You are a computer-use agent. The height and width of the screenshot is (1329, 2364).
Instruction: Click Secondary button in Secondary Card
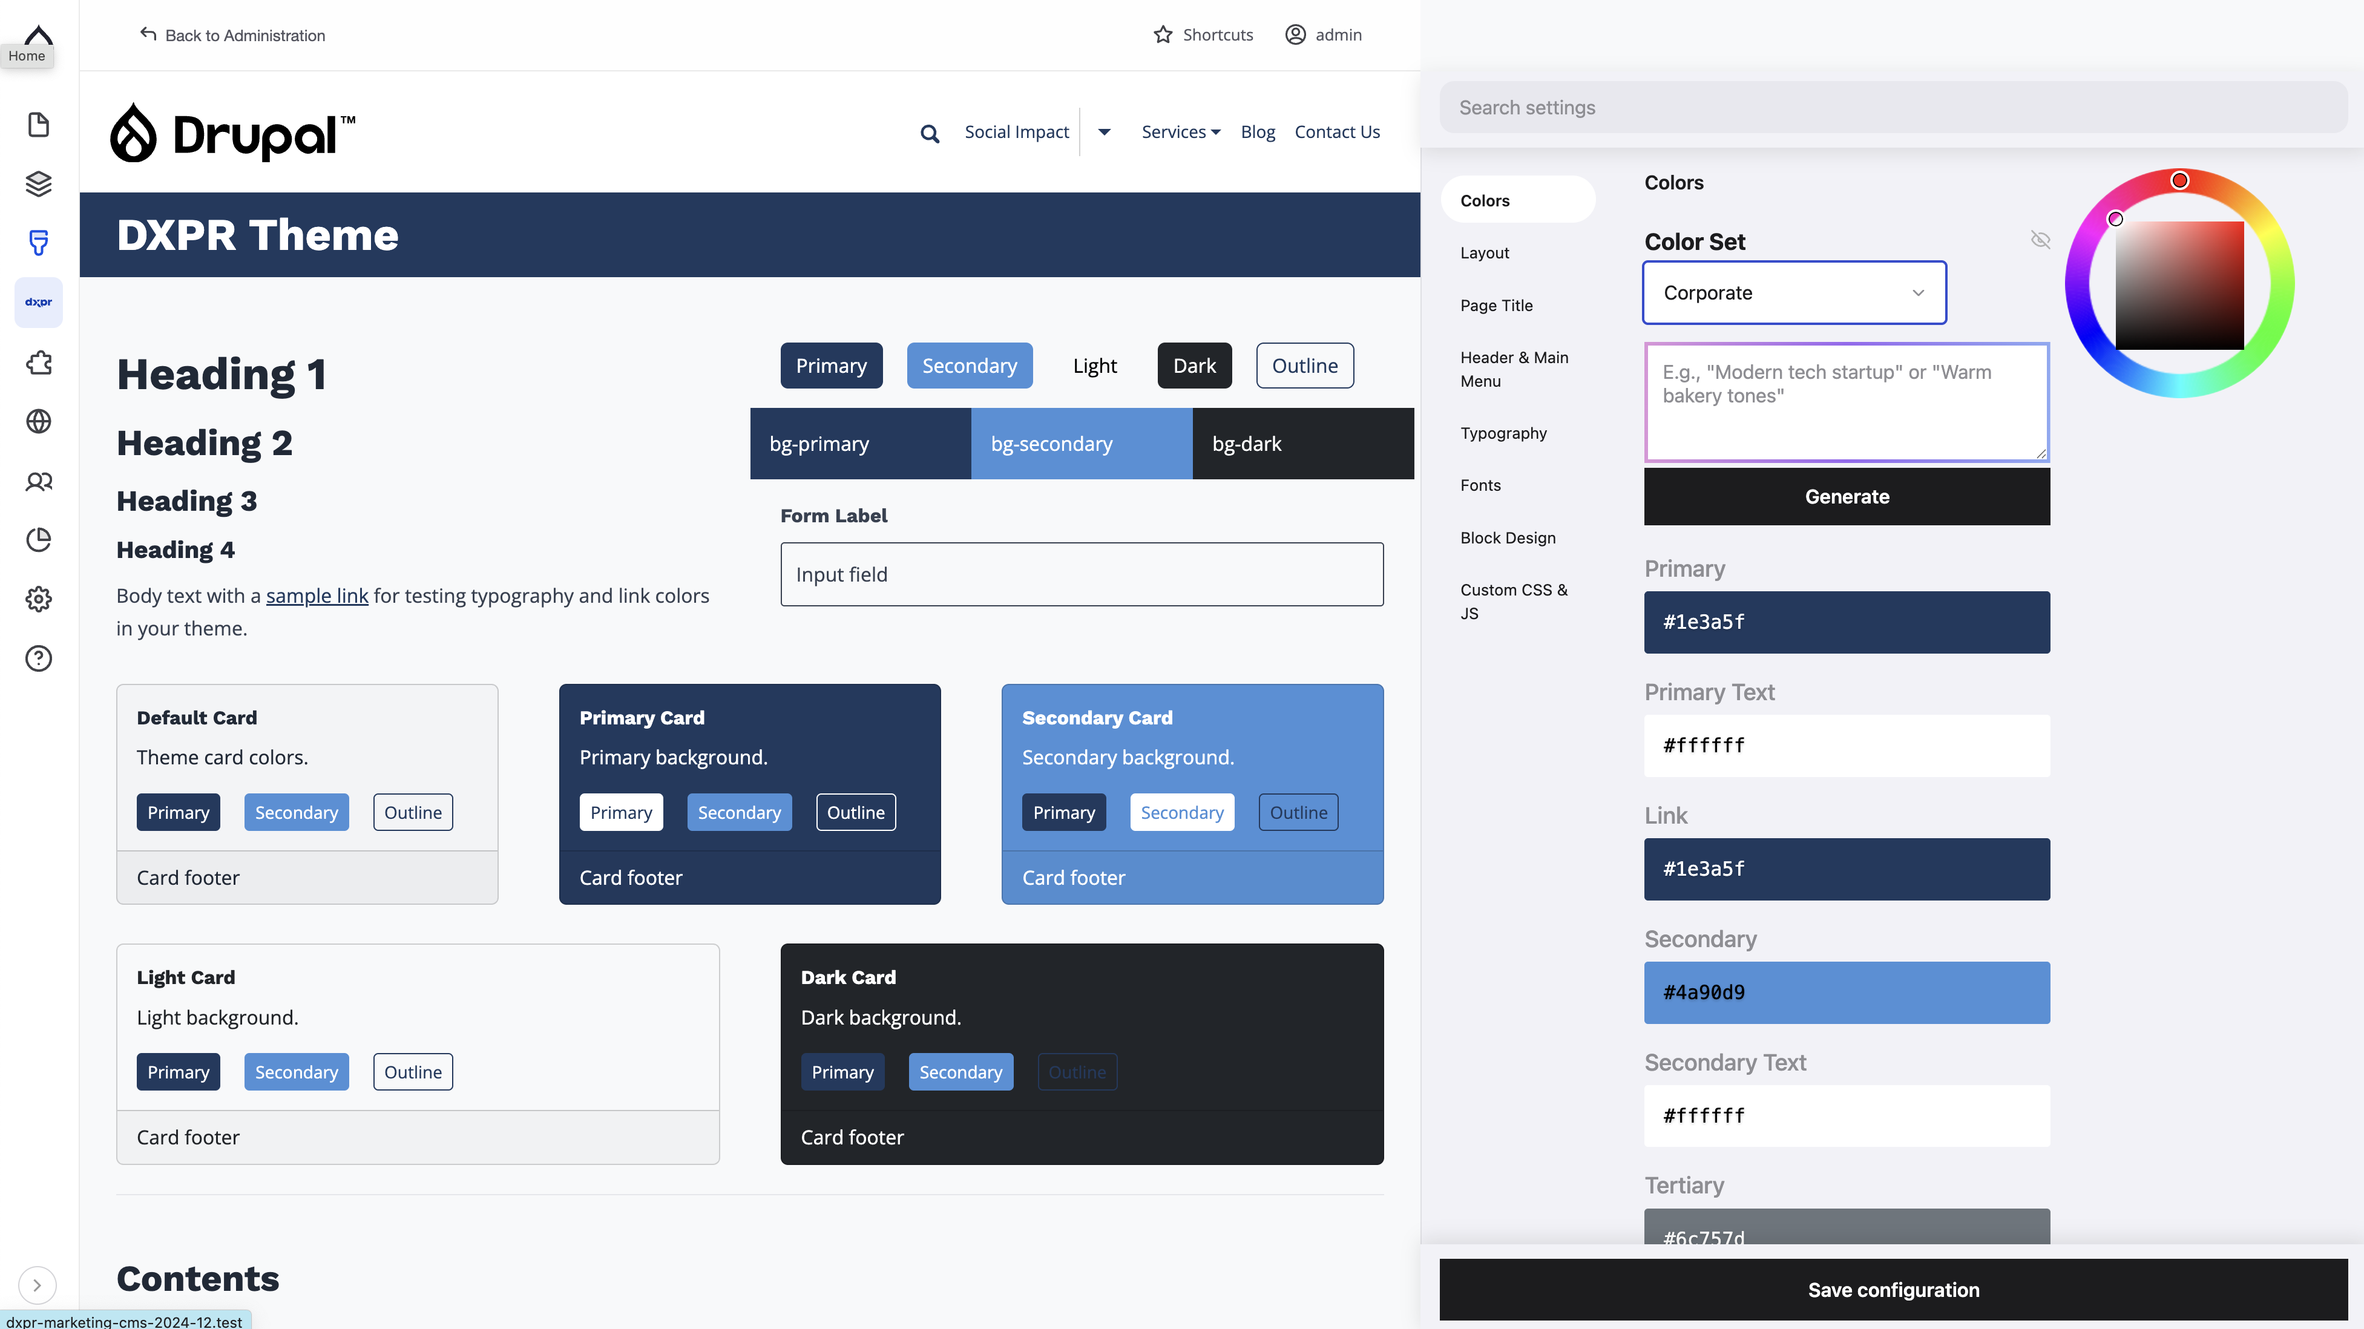click(1181, 812)
